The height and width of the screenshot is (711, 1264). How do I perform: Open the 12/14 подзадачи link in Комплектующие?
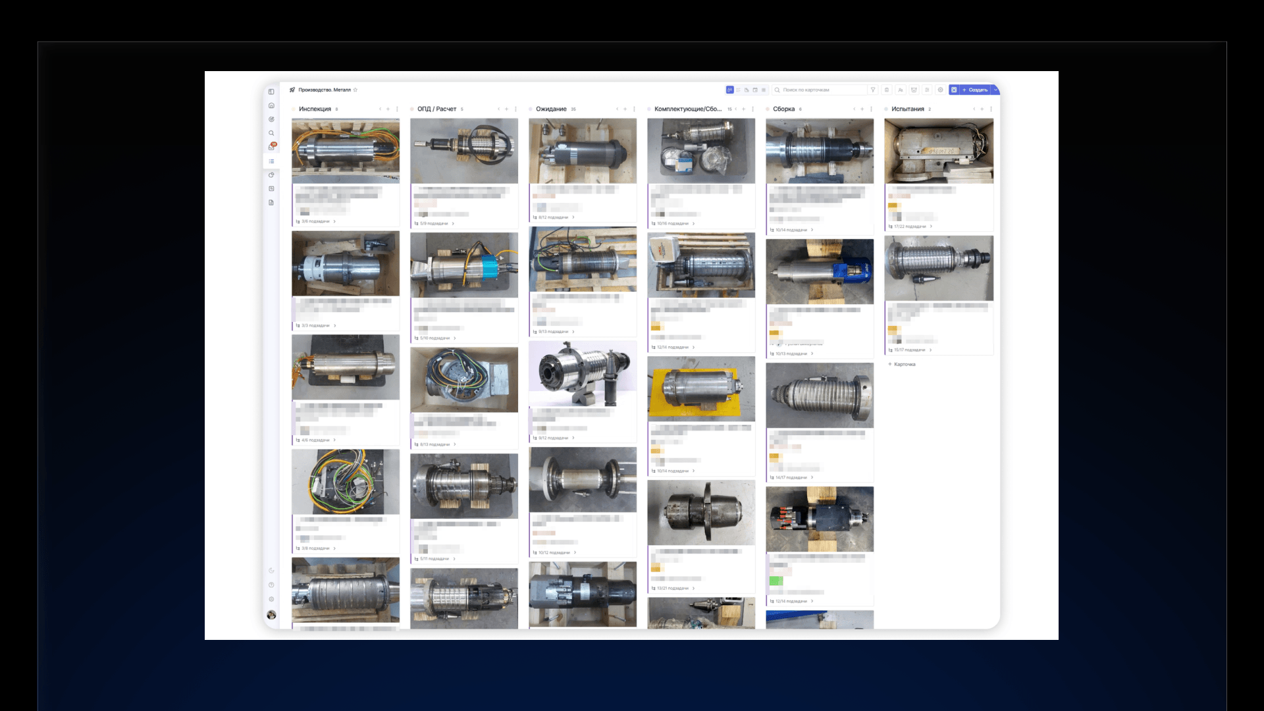[673, 348]
